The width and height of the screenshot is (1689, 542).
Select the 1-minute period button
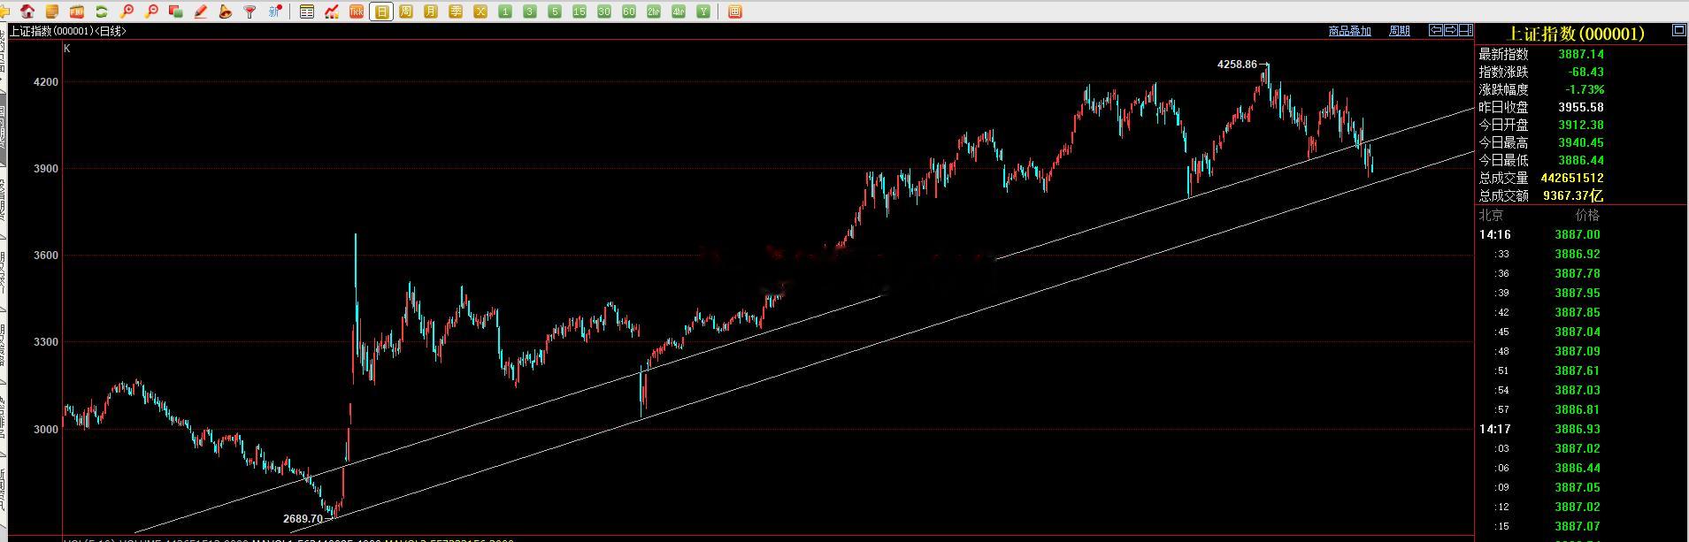pyautogui.click(x=505, y=11)
